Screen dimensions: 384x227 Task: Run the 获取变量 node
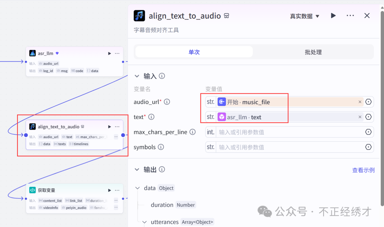[109, 190]
